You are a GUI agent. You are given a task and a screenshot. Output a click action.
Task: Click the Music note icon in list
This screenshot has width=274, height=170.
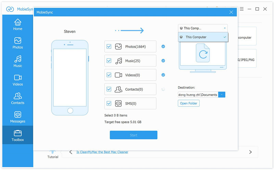[119, 61]
